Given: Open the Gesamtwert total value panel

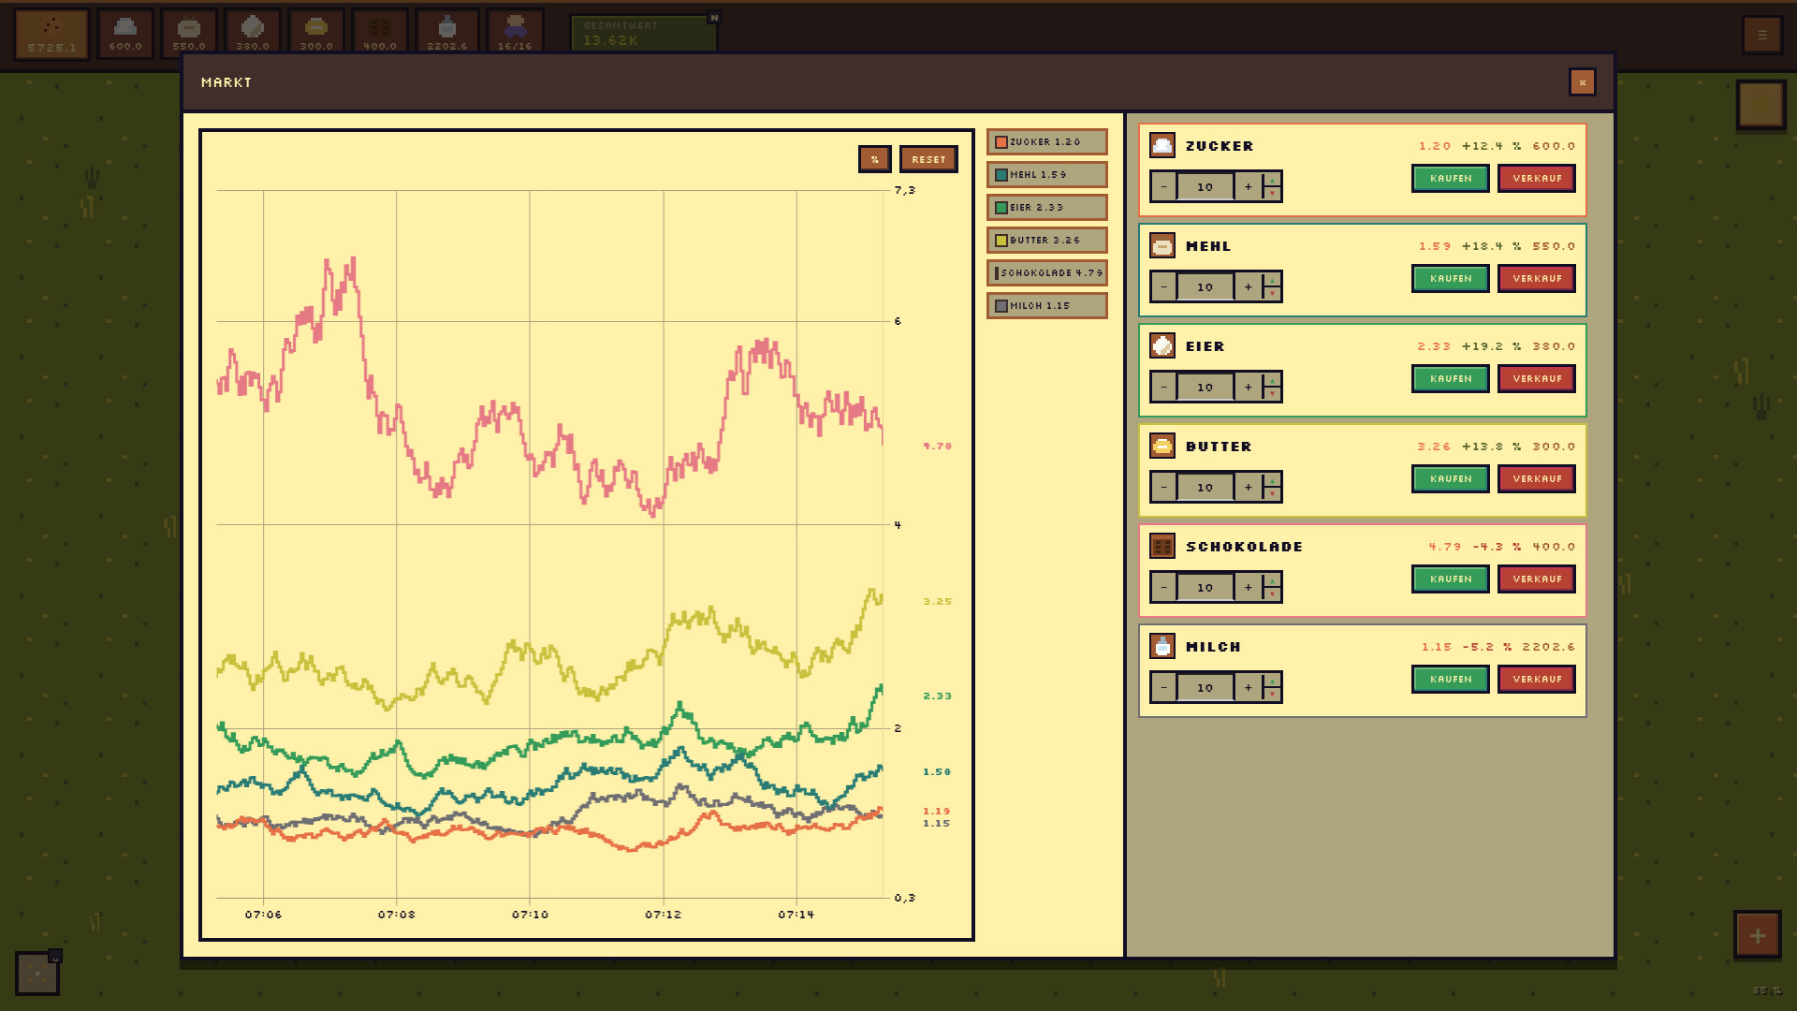Looking at the screenshot, I should 644,34.
